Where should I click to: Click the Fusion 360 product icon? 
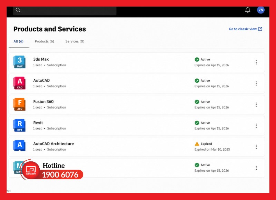click(x=19, y=104)
